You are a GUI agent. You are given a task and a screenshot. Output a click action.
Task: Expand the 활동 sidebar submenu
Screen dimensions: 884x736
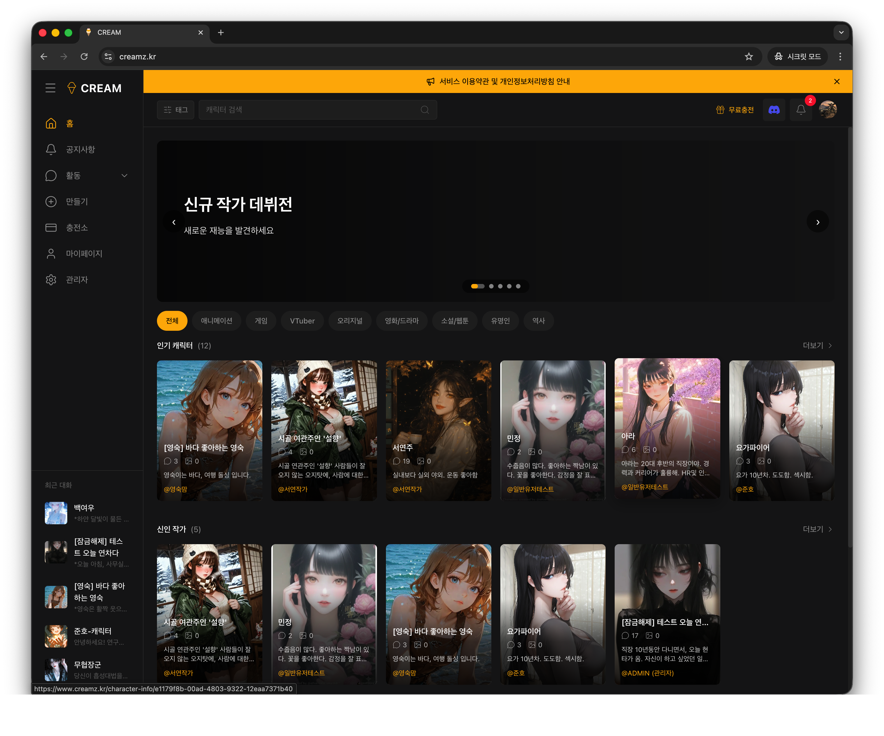pos(124,175)
